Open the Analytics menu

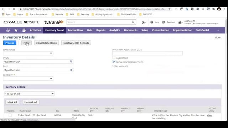click(x=115, y=30)
